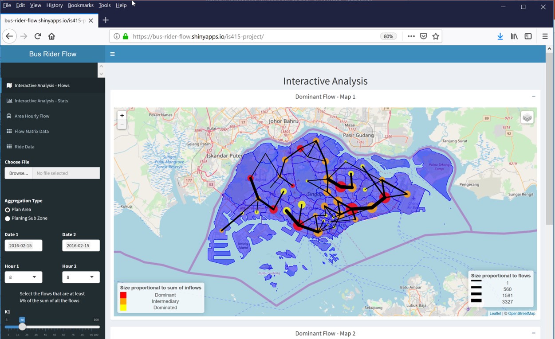Click the Date 1 input field
The image size is (555, 339).
[x=24, y=245]
